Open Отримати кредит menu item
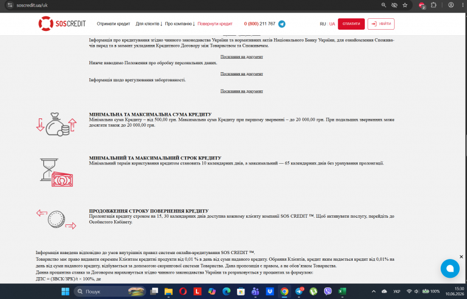 pos(114,24)
